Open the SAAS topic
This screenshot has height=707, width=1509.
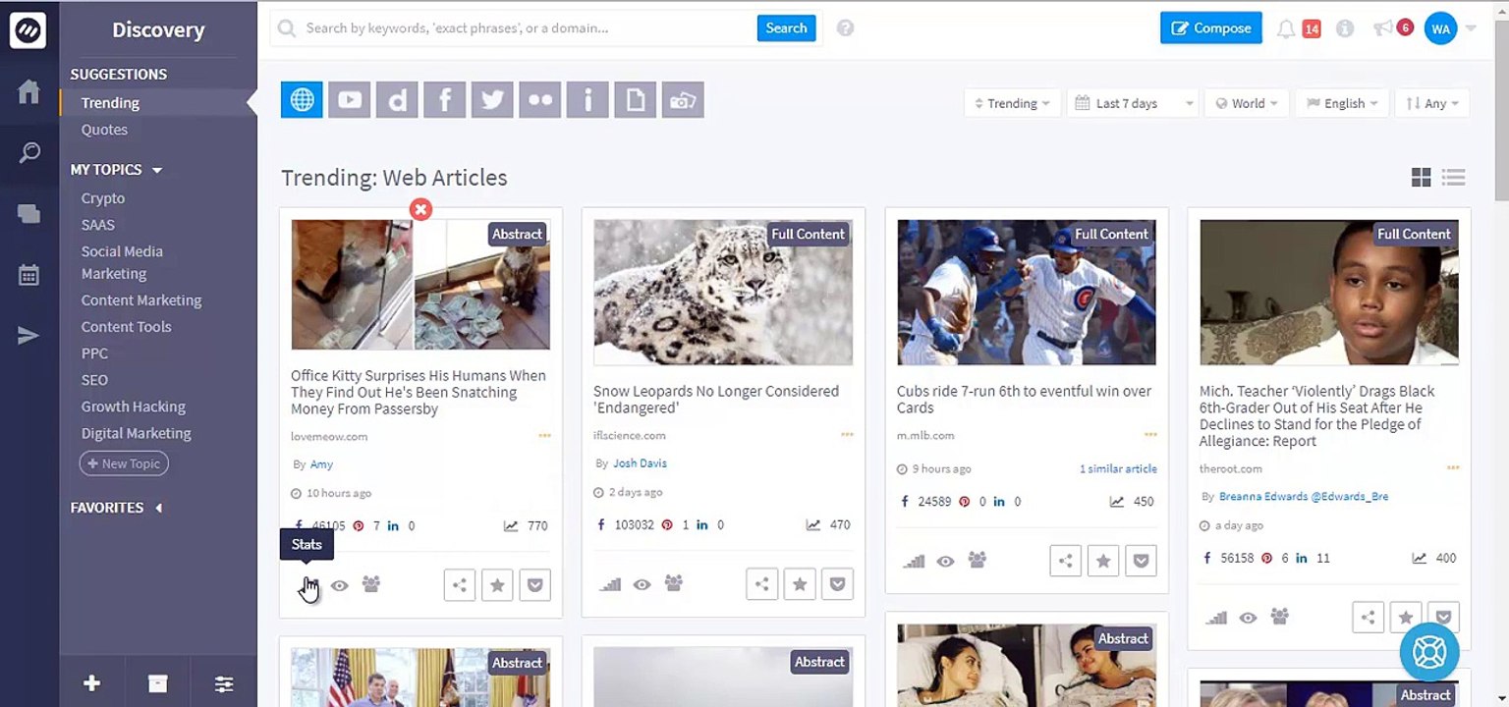[x=98, y=225]
